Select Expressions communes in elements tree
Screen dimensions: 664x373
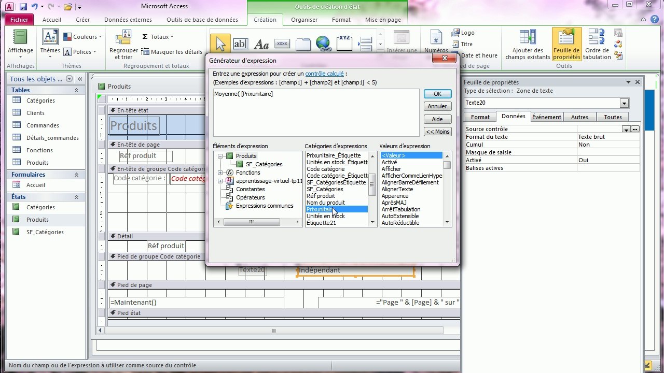(265, 206)
